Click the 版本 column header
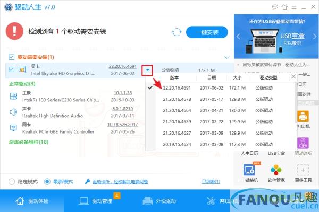The image size is (319, 212). tap(174, 77)
